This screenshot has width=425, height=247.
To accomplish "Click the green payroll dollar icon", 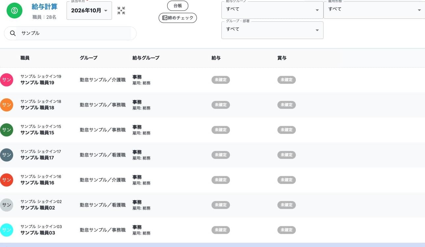I will [x=14, y=11].
